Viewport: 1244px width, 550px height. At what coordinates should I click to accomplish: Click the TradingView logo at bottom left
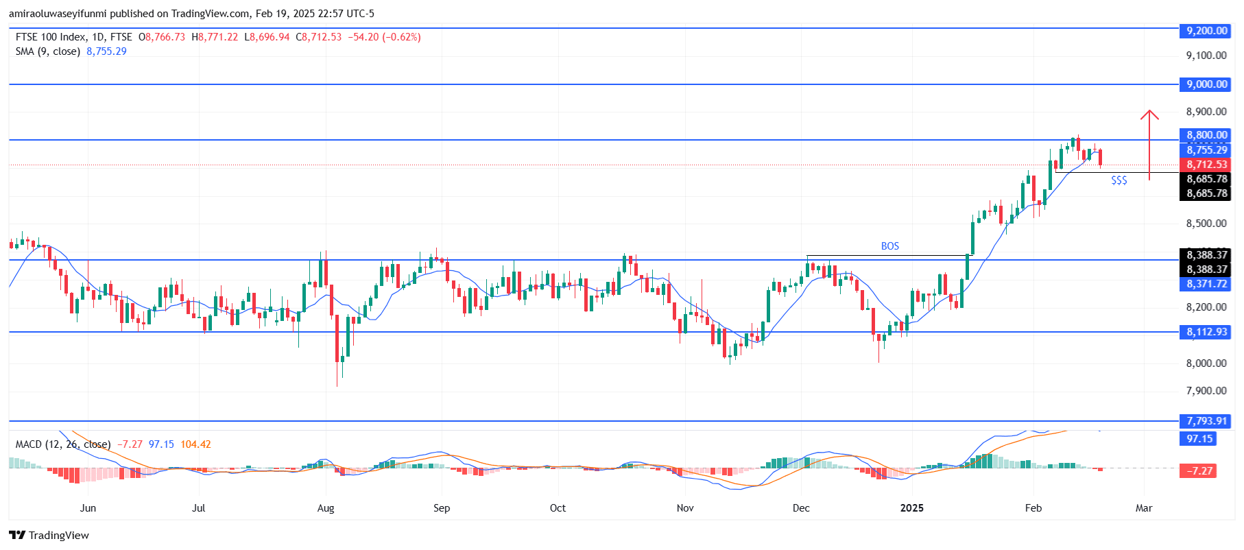coord(49,535)
